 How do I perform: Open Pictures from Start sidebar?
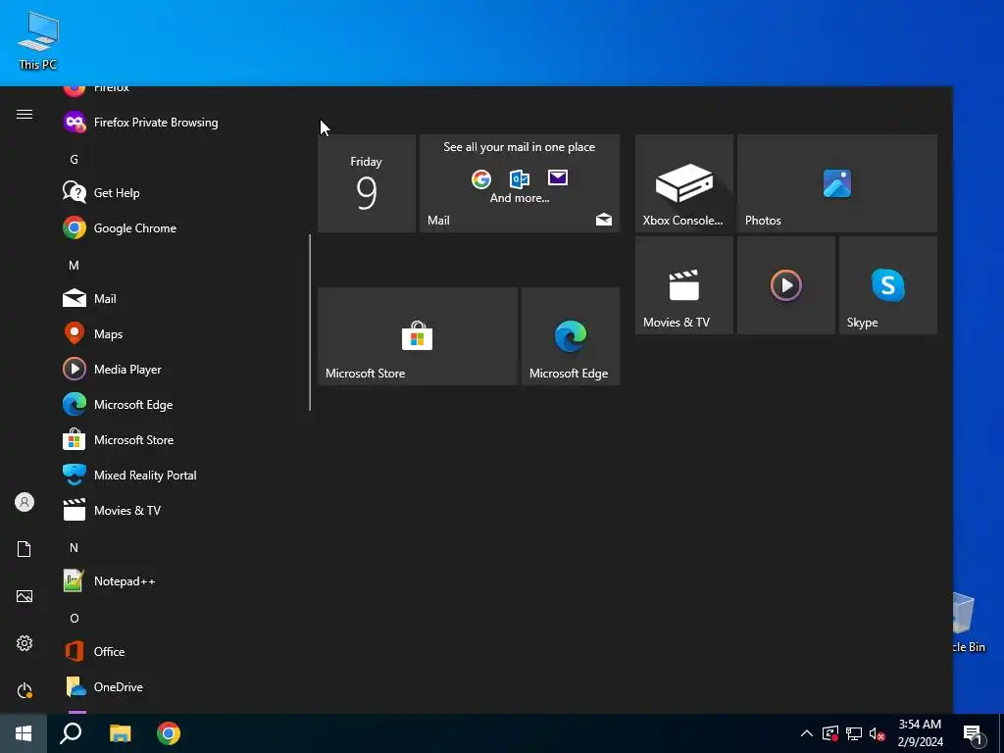[x=25, y=596]
